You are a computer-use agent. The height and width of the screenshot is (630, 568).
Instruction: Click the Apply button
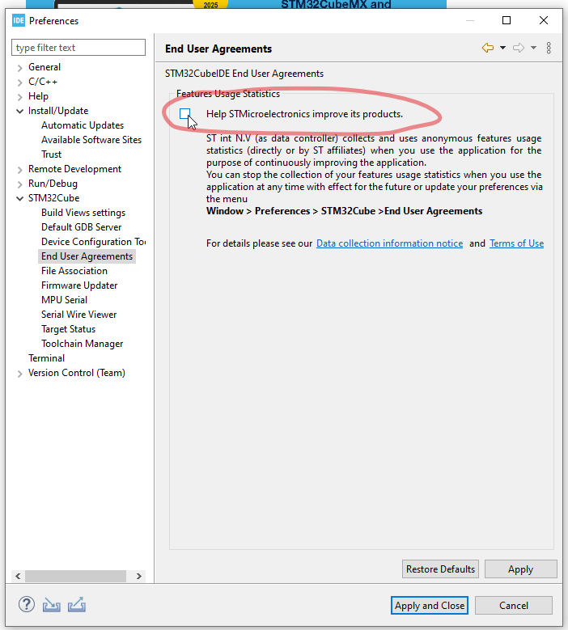coord(520,569)
